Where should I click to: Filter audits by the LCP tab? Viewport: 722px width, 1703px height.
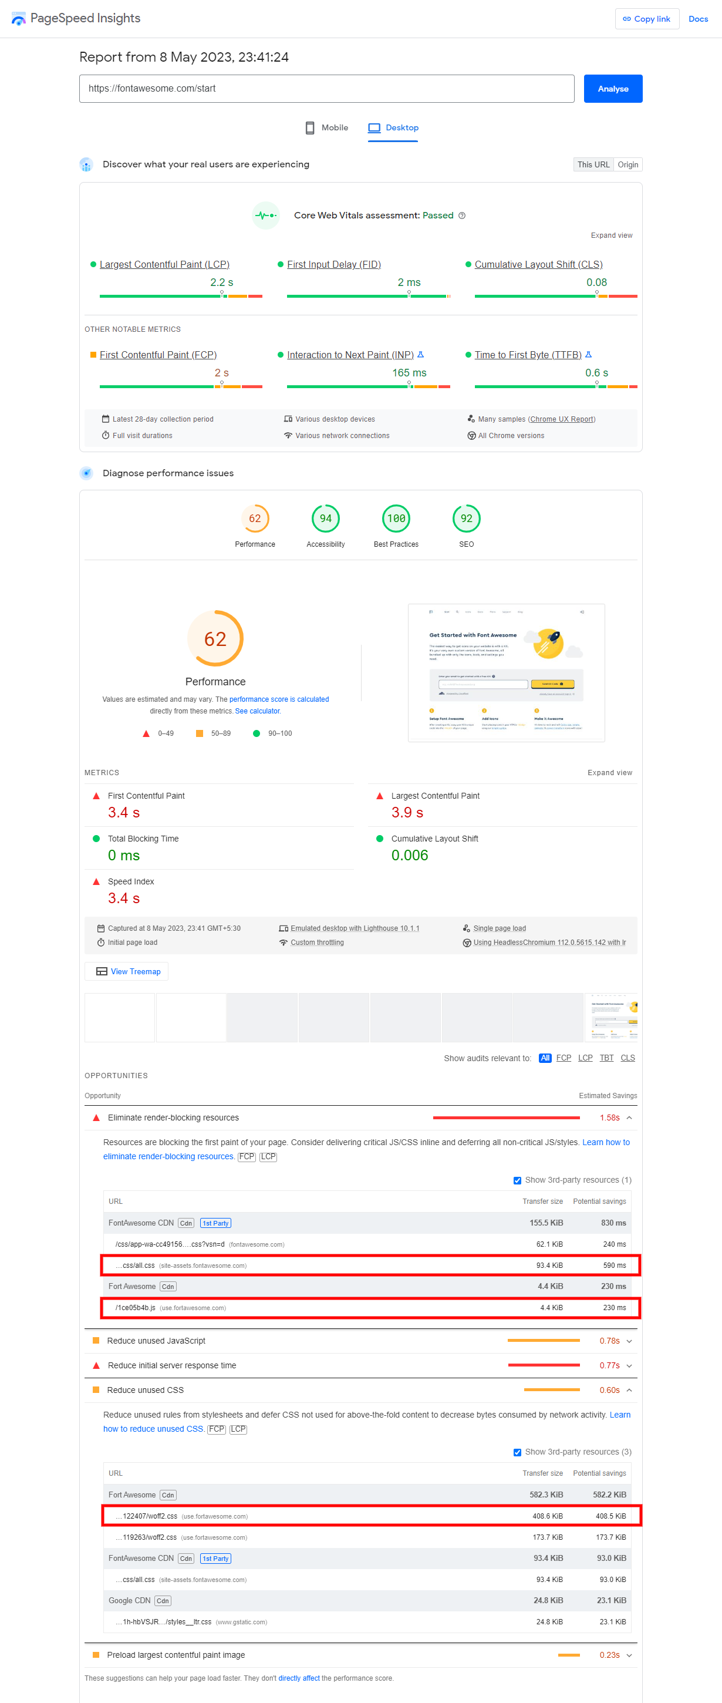pos(585,1058)
